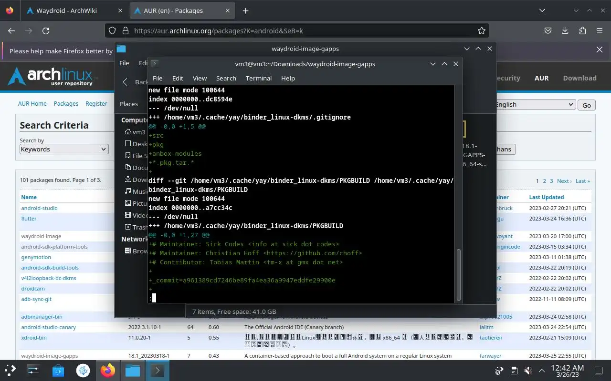Open the coral-icon app on the taskbar
This screenshot has height=381, width=611.
(x=83, y=370)
